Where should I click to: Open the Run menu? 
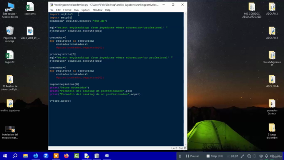(76, 10)
